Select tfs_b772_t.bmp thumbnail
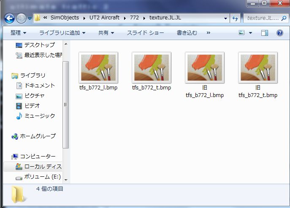This screenshot has height=208, width=290. click(x=152, y=68)
